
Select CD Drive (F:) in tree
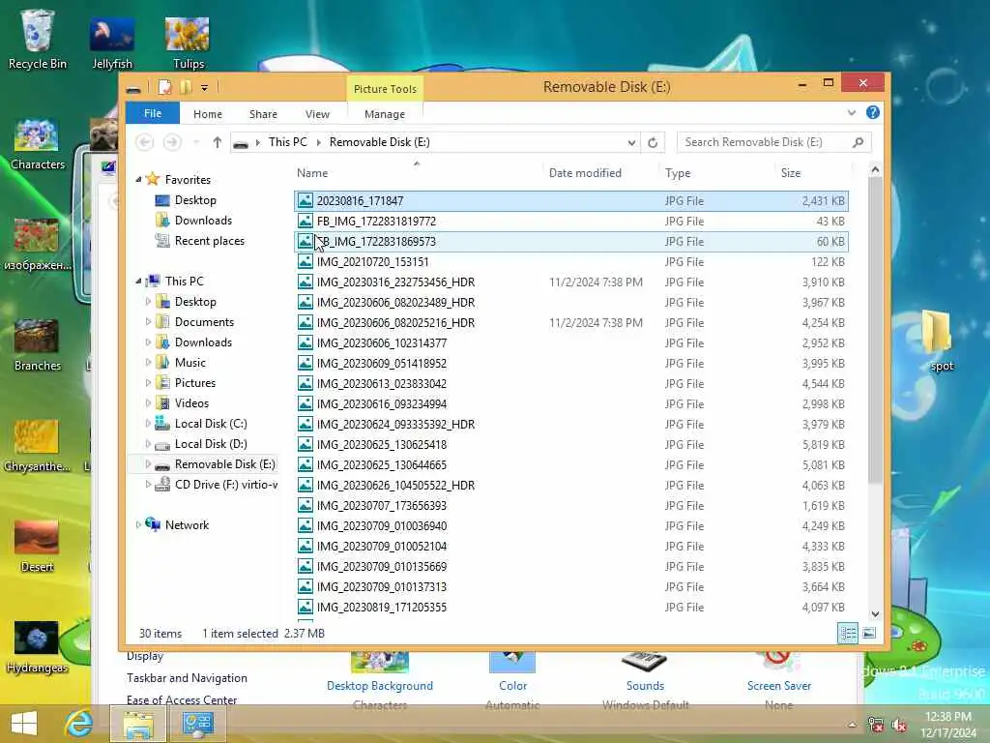[225, 484]
